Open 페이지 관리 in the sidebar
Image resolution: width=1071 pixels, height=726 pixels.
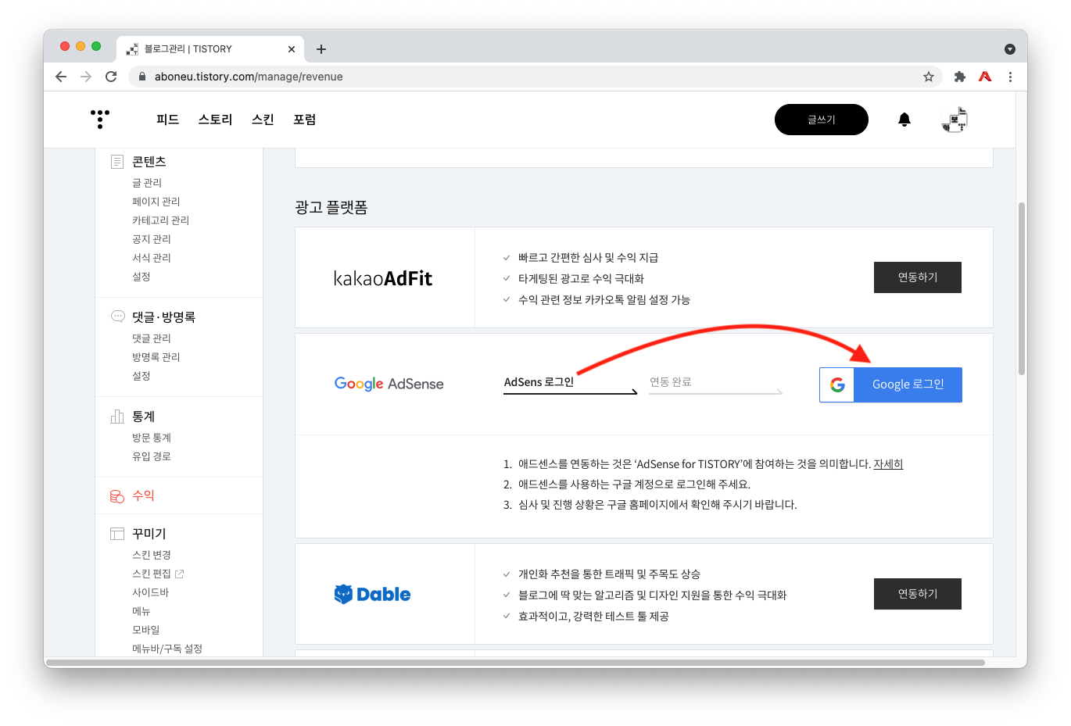tap(156, 202)
